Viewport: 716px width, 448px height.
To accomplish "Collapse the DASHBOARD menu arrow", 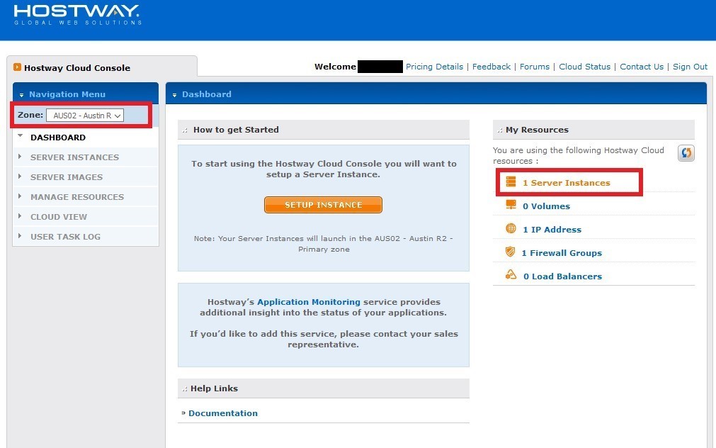I will pyautogui.click(x=20, y=136).
